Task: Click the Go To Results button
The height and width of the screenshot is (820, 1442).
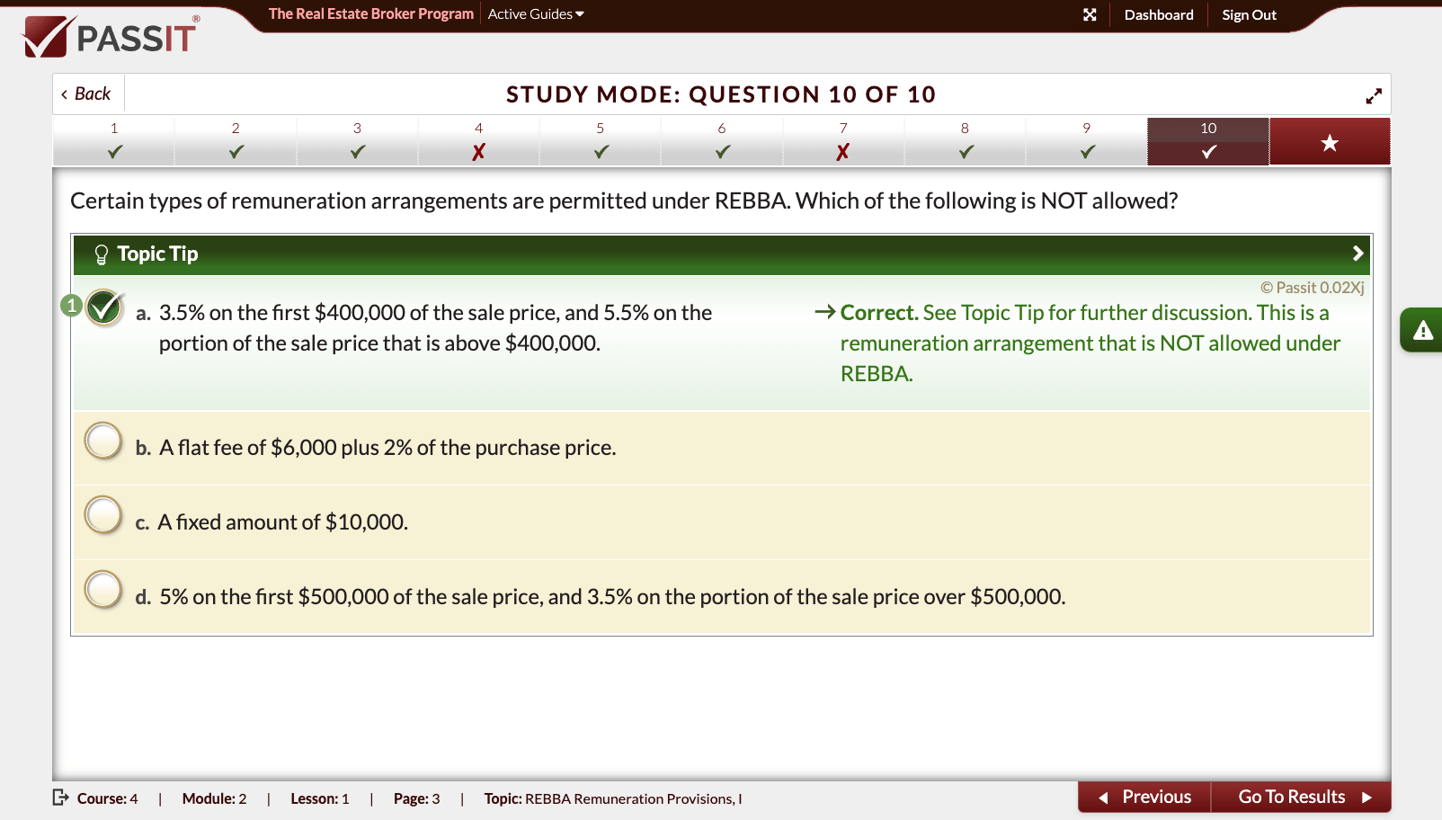Action: tap(1292, 797)
